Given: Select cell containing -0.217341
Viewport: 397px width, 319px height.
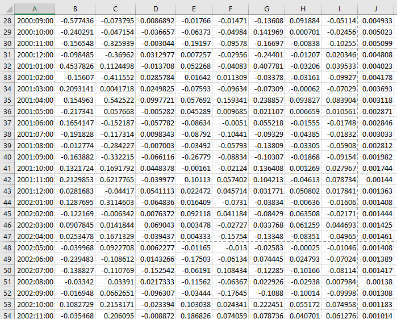Looking at the screenshot, I should pyautogui.click(x=75, y=112).
